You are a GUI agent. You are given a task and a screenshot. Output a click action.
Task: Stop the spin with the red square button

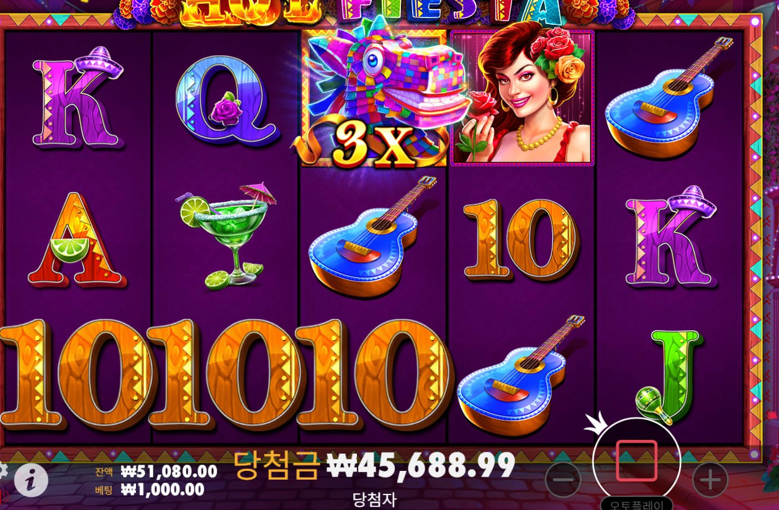pyautogui.click(x=637, y=460)
